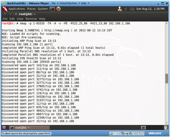
Task: Click 'Discovered open port 80/tcp' line
Action: (x=38, y=72)
